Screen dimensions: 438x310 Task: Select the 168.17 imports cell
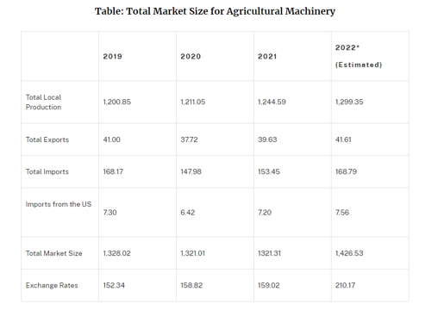[113, 171]
